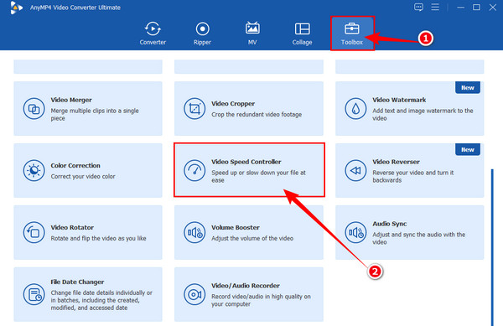Viewport: 503px width, 326px height.
Task: Click 'Correct your video color' description
Action: click(83, 176)
